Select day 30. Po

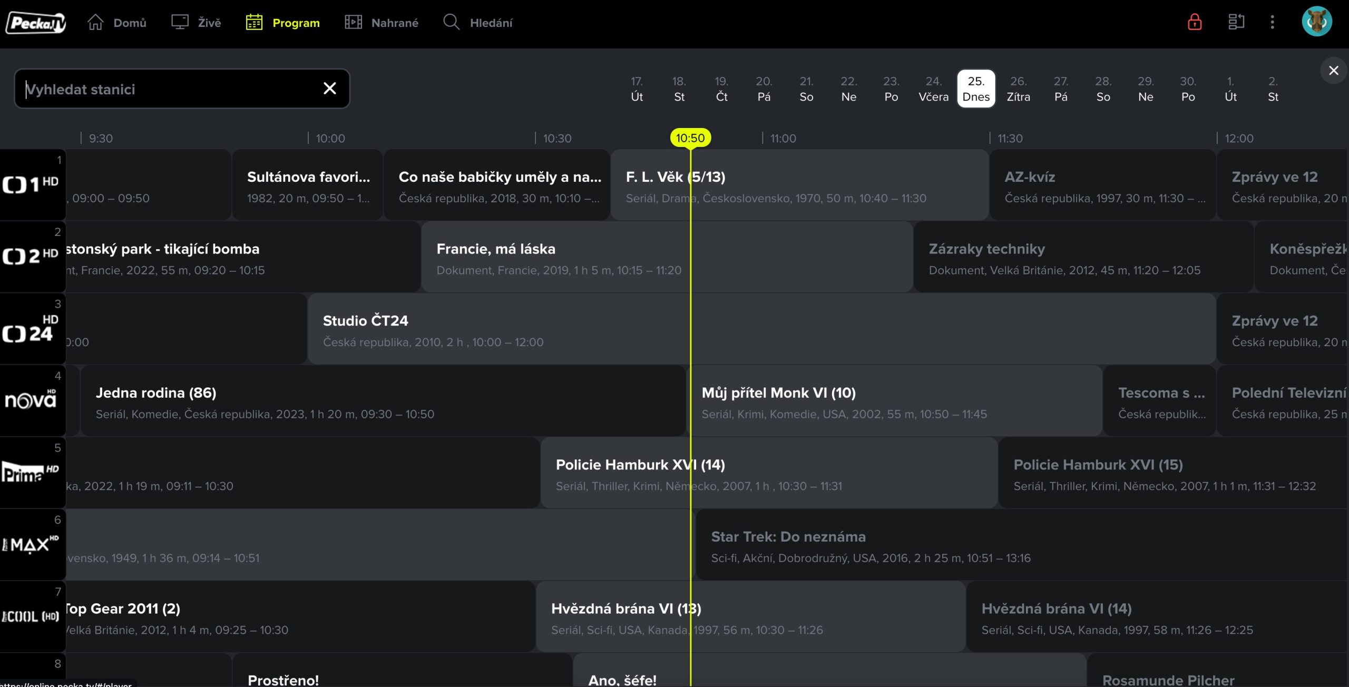[x=1188, y=89]
